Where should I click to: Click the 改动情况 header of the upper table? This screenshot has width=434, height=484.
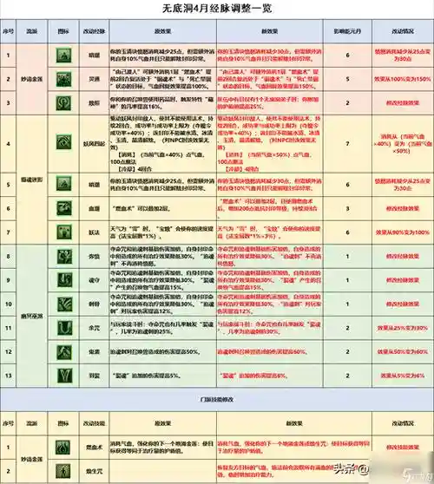[x=403, y=31]
